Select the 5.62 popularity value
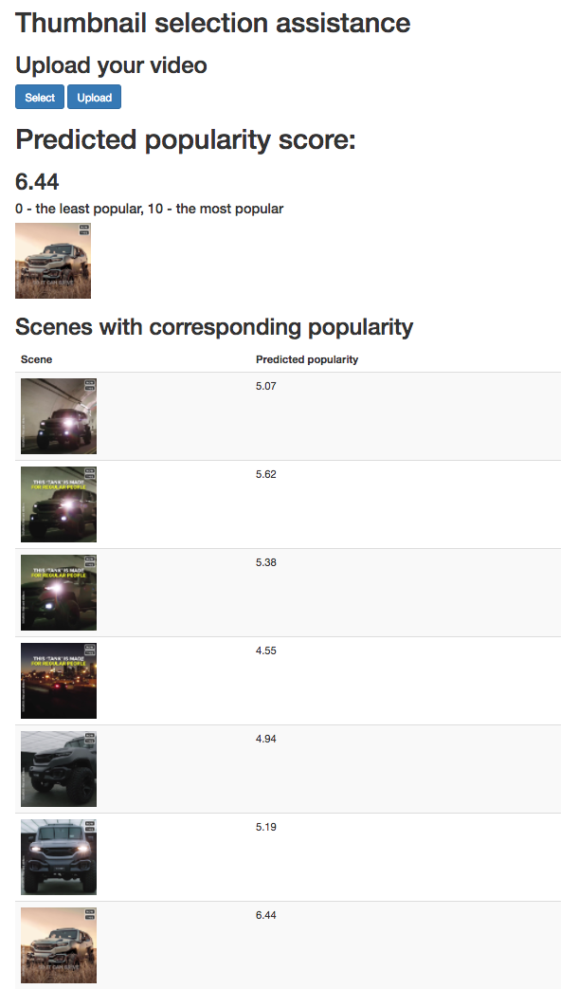 (x=266, y=474)
